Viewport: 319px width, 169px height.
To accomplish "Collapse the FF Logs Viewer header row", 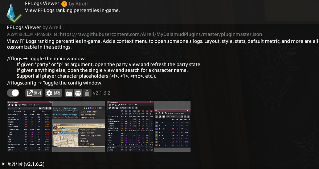I will (160, 12).
